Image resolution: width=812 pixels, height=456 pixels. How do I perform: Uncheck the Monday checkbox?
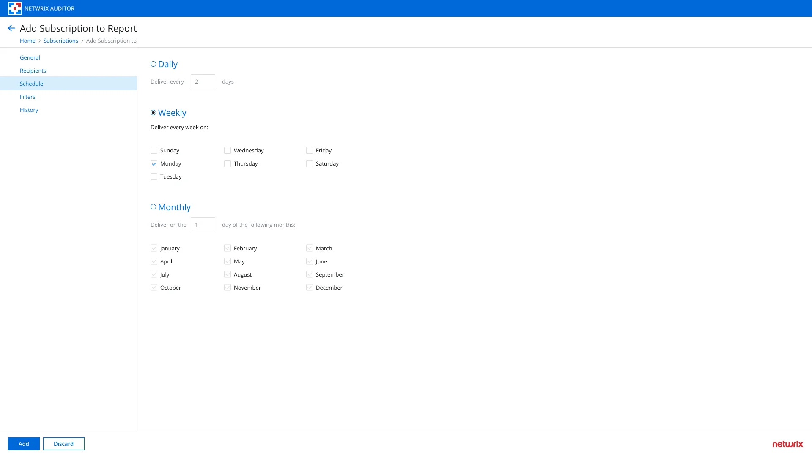point(154,163)
